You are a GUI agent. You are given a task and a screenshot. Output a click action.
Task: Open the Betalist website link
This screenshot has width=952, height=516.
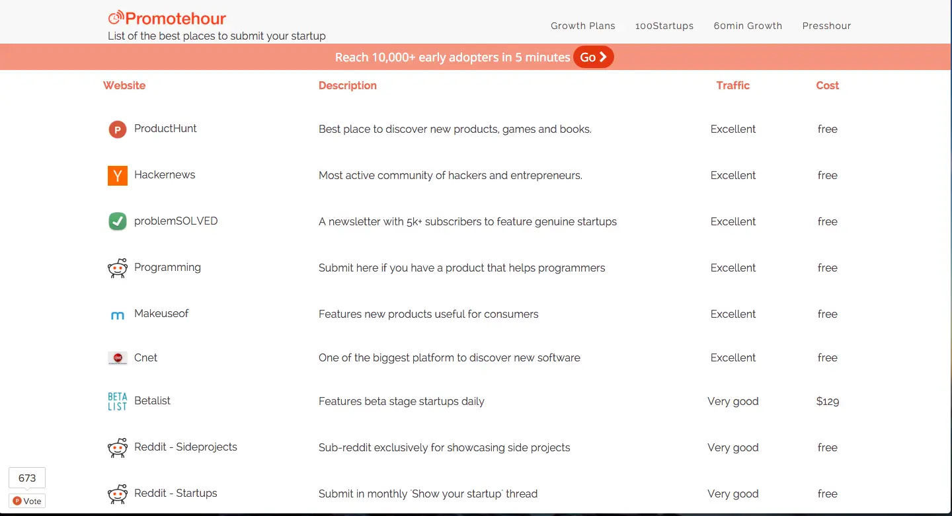coord(152,400)
